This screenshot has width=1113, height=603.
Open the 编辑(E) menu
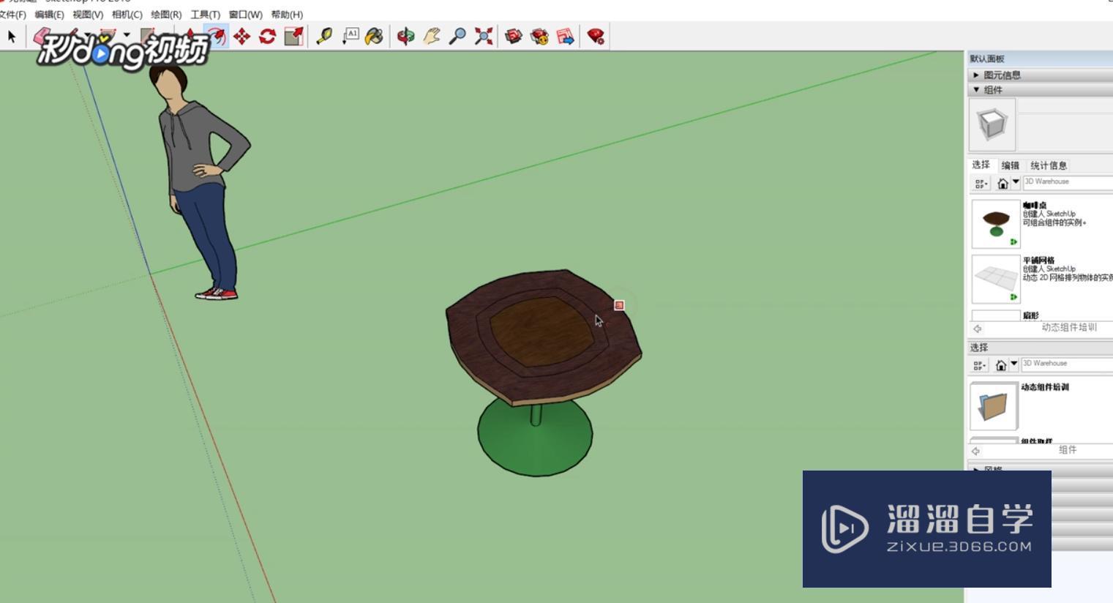49,15
